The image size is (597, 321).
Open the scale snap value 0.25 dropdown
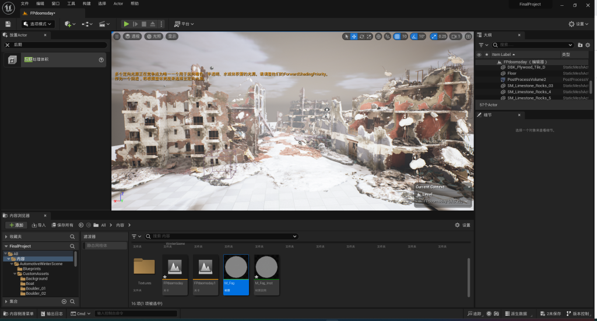coord(443,37)
